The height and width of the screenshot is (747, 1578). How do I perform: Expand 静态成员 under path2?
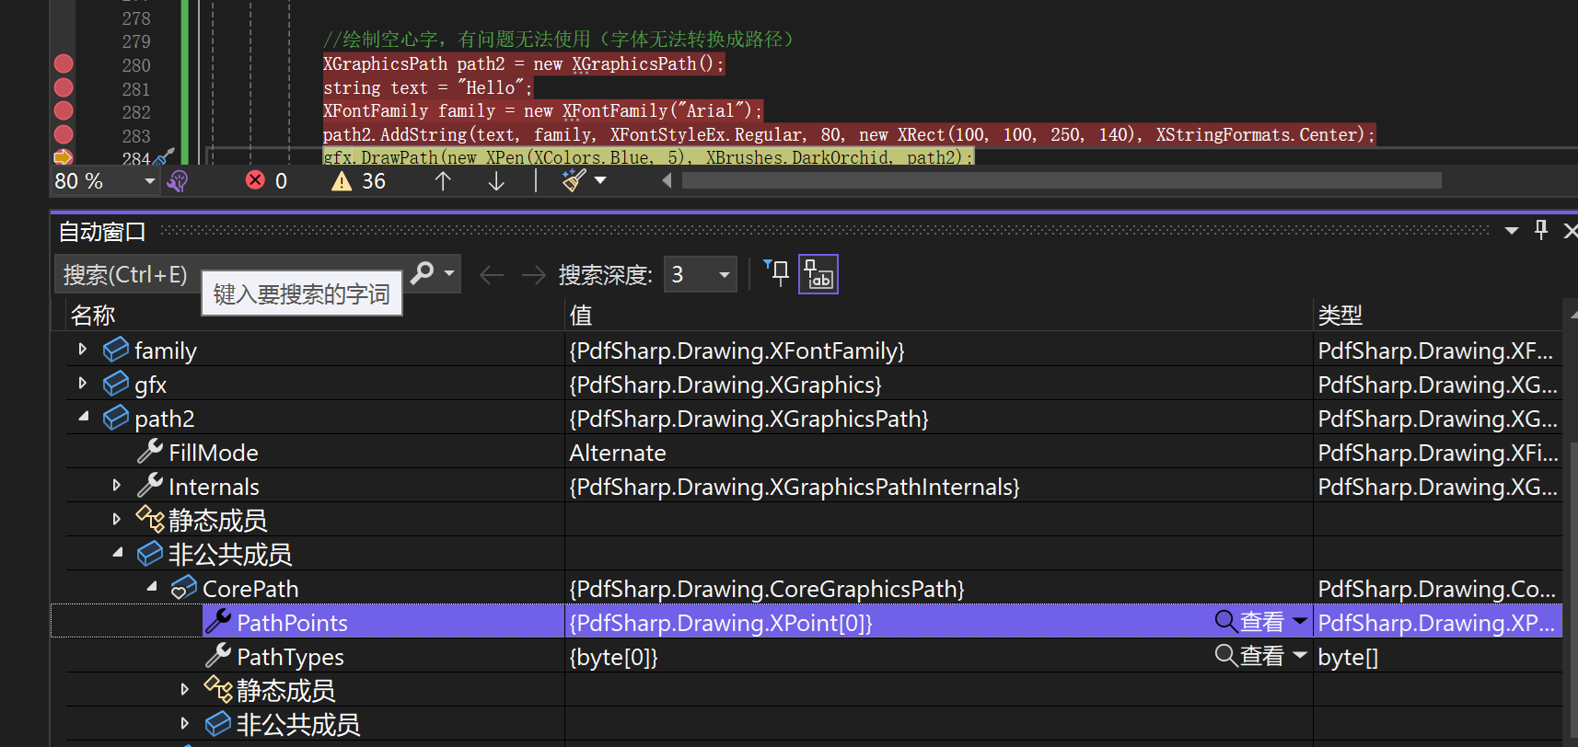[x=117, y=519]
